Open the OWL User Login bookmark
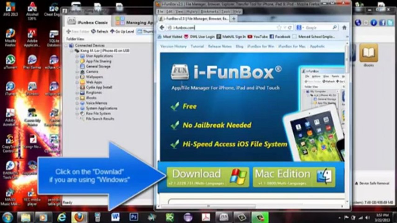The width and height of the screenshot is (397, 223). pyautogui.click(x=199, y=37)
